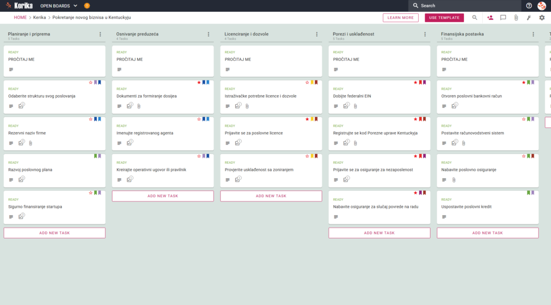Viewport: 551px width, 305px height.
Task: Add new task in Finansijska postavka
Action: point(488,233)
